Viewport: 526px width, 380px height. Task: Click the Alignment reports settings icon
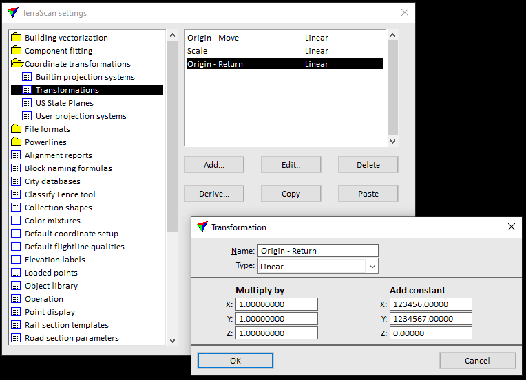point(17,155)
